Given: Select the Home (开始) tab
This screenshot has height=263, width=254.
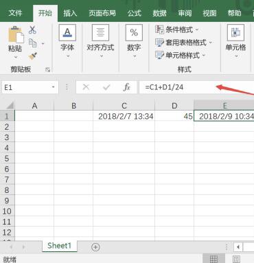Looking at the screenshot, I should tap(45, 13).
